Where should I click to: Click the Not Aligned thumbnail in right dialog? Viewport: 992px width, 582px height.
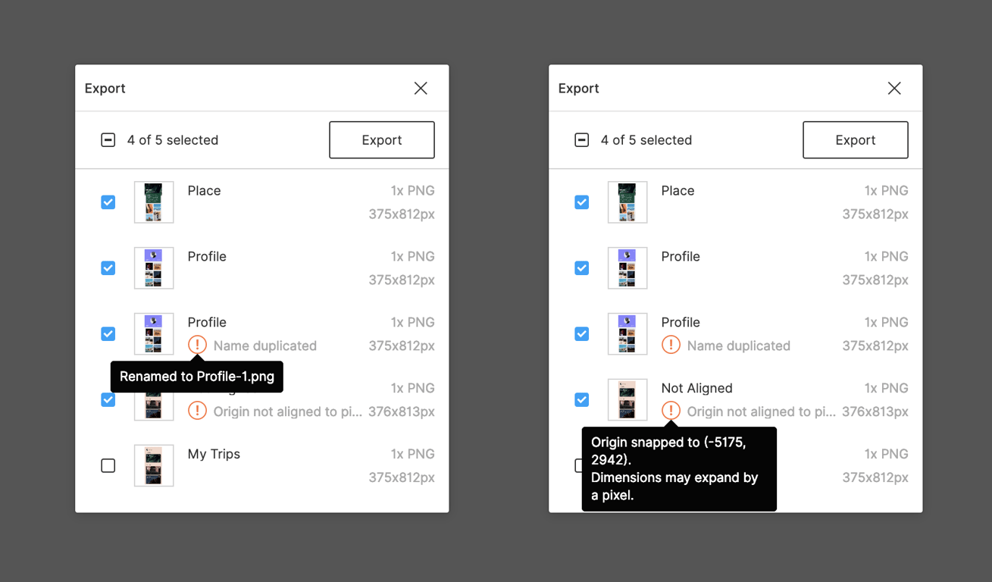[x=627, y=399]
